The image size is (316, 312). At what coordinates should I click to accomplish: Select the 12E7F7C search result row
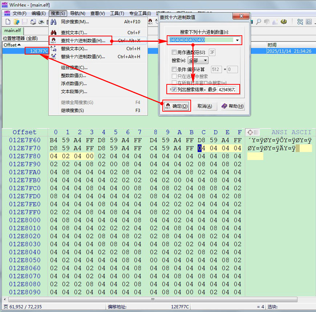tap(36, 51)
